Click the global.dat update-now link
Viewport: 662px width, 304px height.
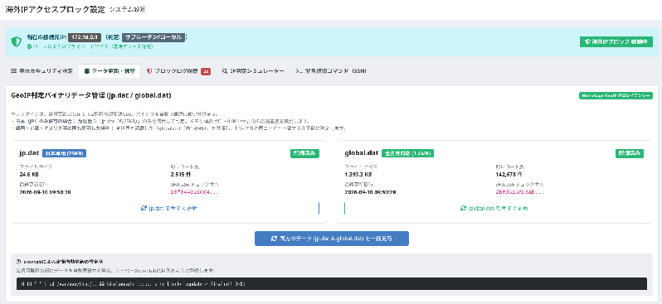pos(494,208)
